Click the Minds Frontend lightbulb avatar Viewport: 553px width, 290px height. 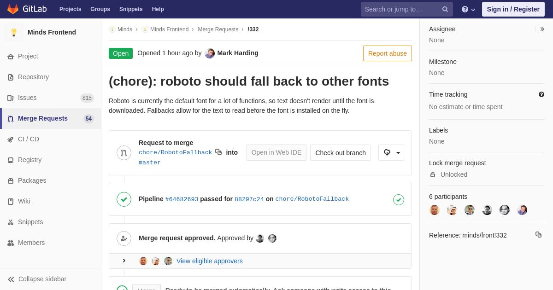[14, 32]
